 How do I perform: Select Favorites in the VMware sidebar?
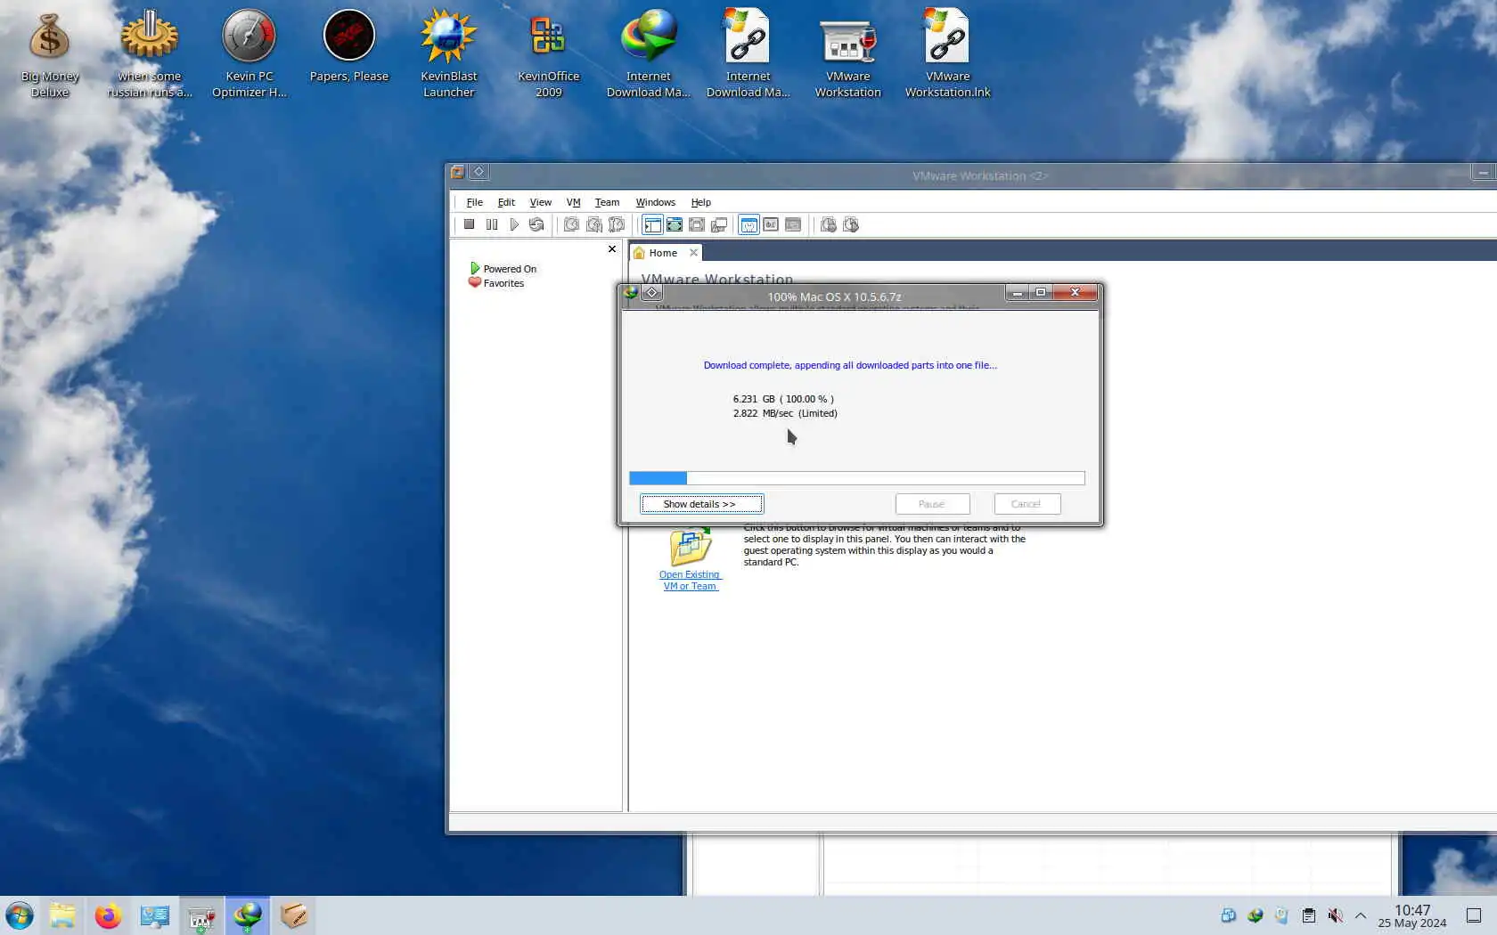(496, 283)
